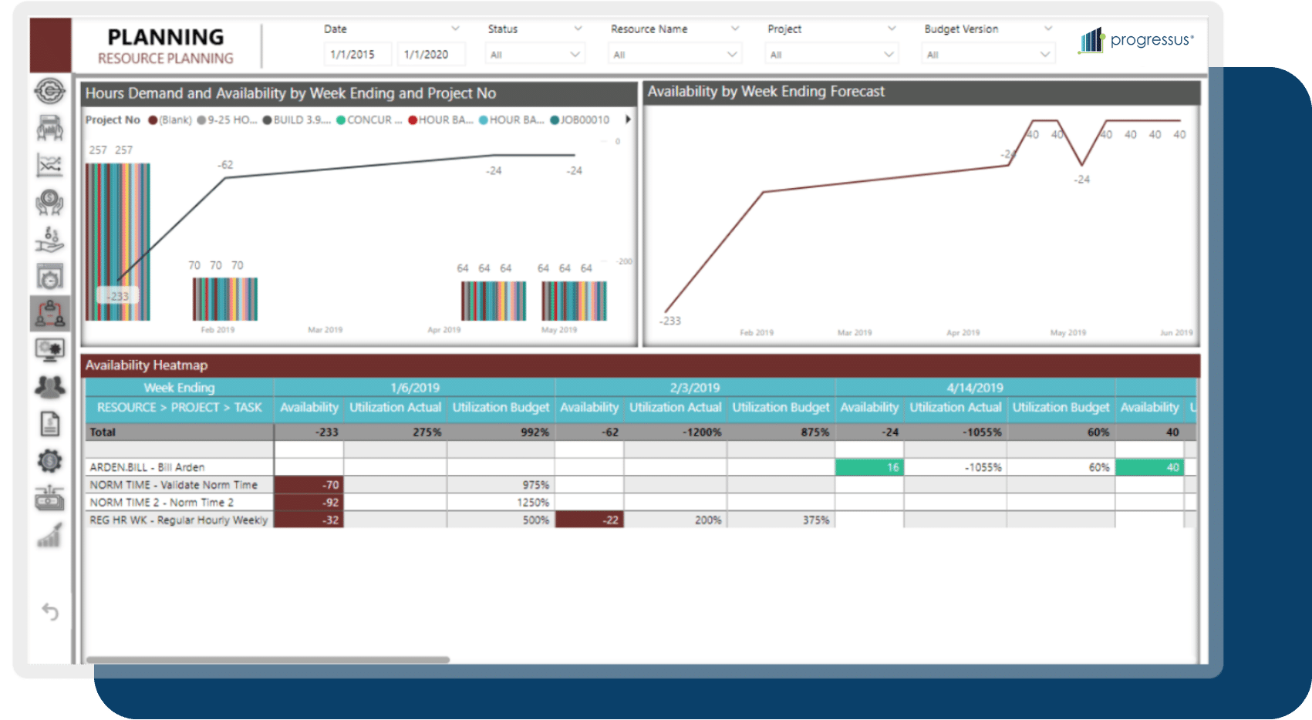The image size is (1312, 720).
Task: Click the Progressus logo
Action: click(1135, 39)
